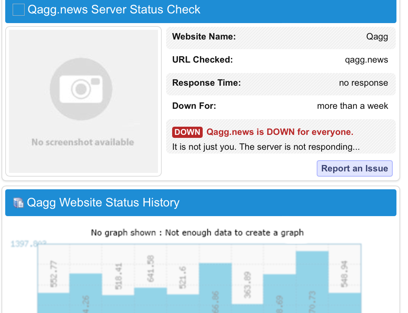Click the graph bar labeled 641.58

pyautogui.click(x=151, y=300)
